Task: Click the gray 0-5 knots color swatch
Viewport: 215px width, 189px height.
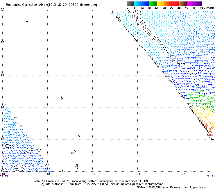Action: (x=130, y=3)
